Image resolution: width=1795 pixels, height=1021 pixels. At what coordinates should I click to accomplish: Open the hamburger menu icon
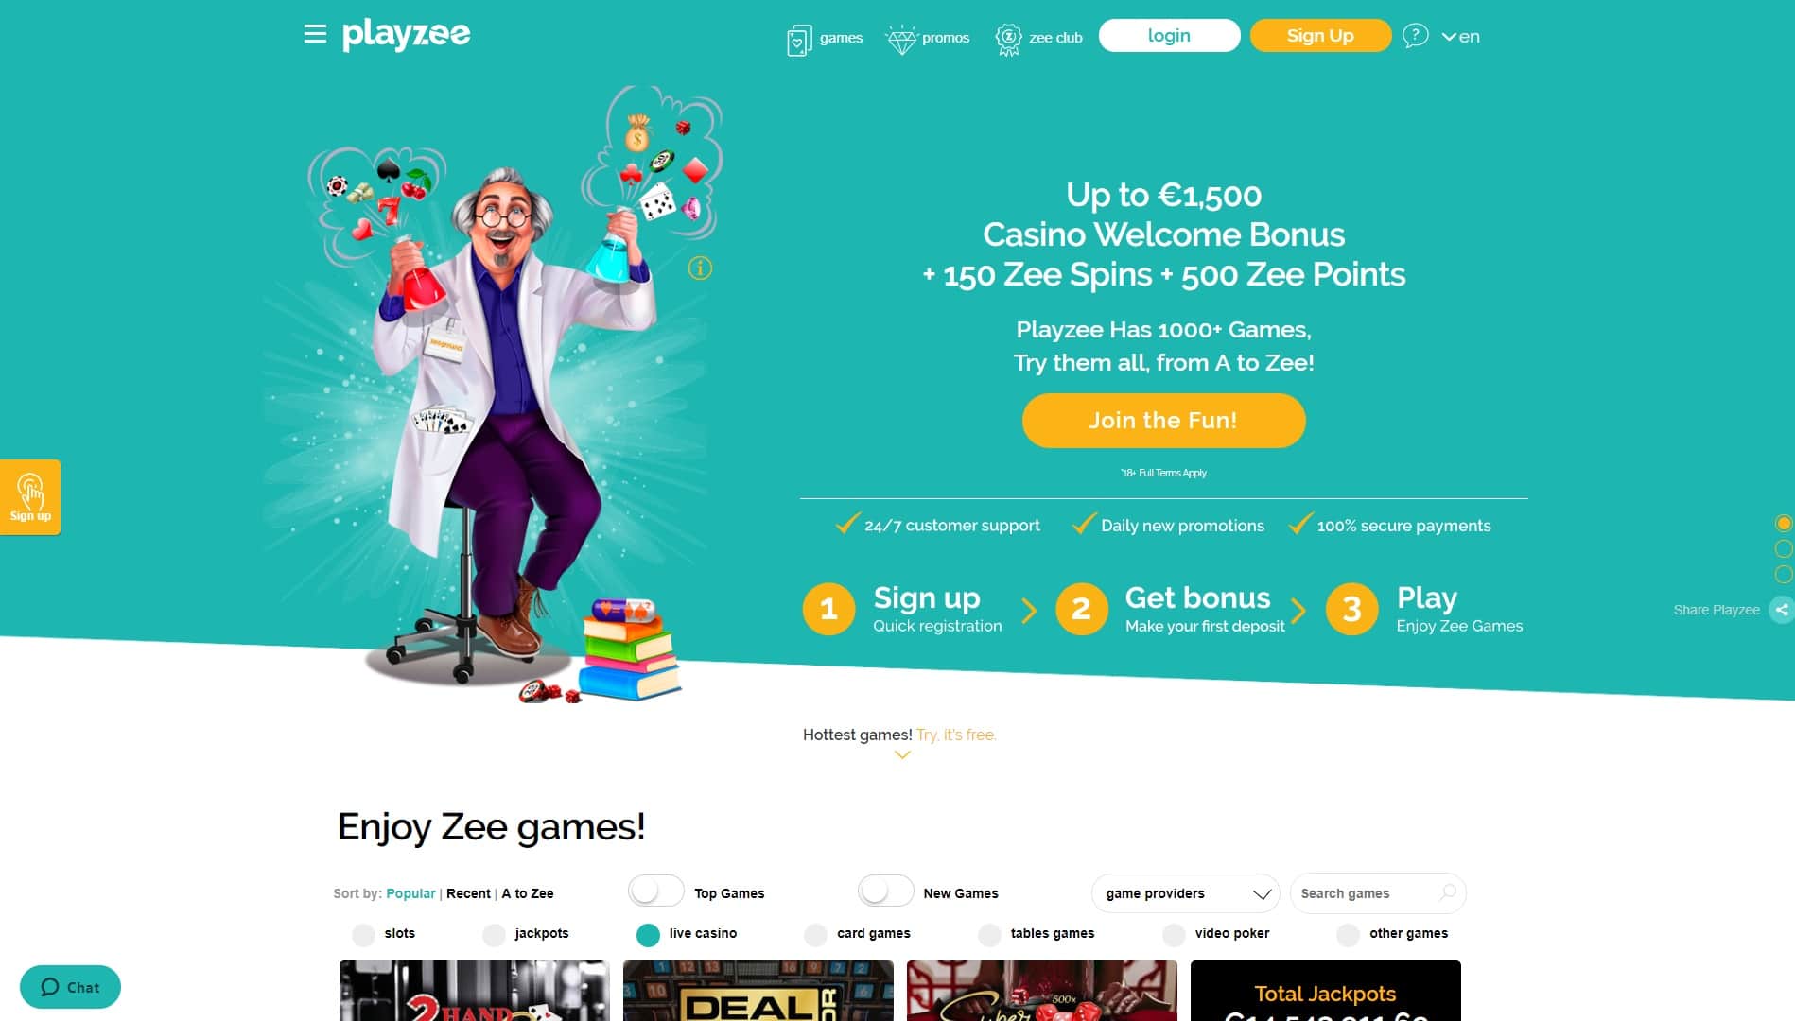point(315,35)
